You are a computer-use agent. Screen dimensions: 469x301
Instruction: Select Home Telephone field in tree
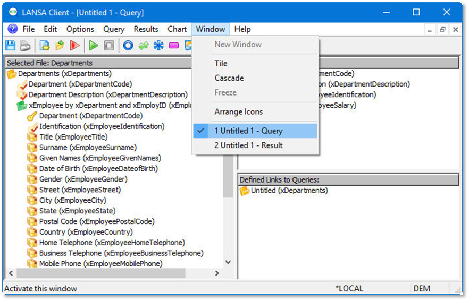[112, 243]
